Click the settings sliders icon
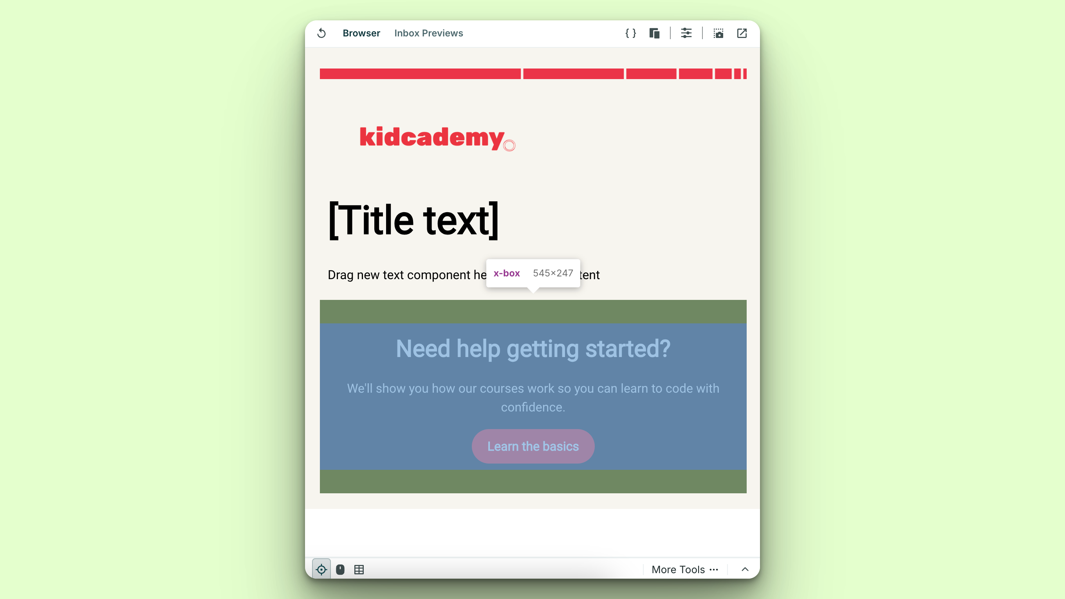The height and width of the screenshot is (599, 1065). pyautogui.click(x=686, y=33)
